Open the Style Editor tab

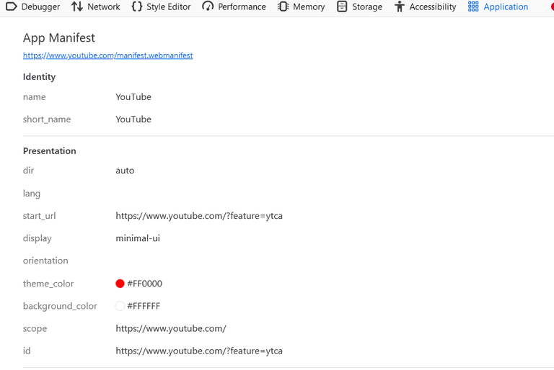(161, 6)
